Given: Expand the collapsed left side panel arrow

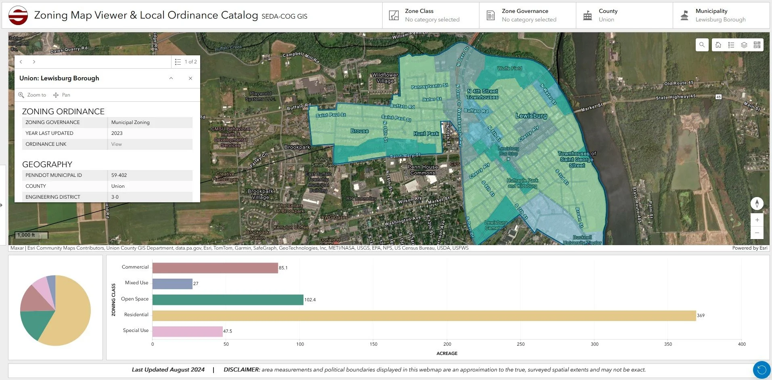Looking at the screenshot, I should tap(2, 205).
